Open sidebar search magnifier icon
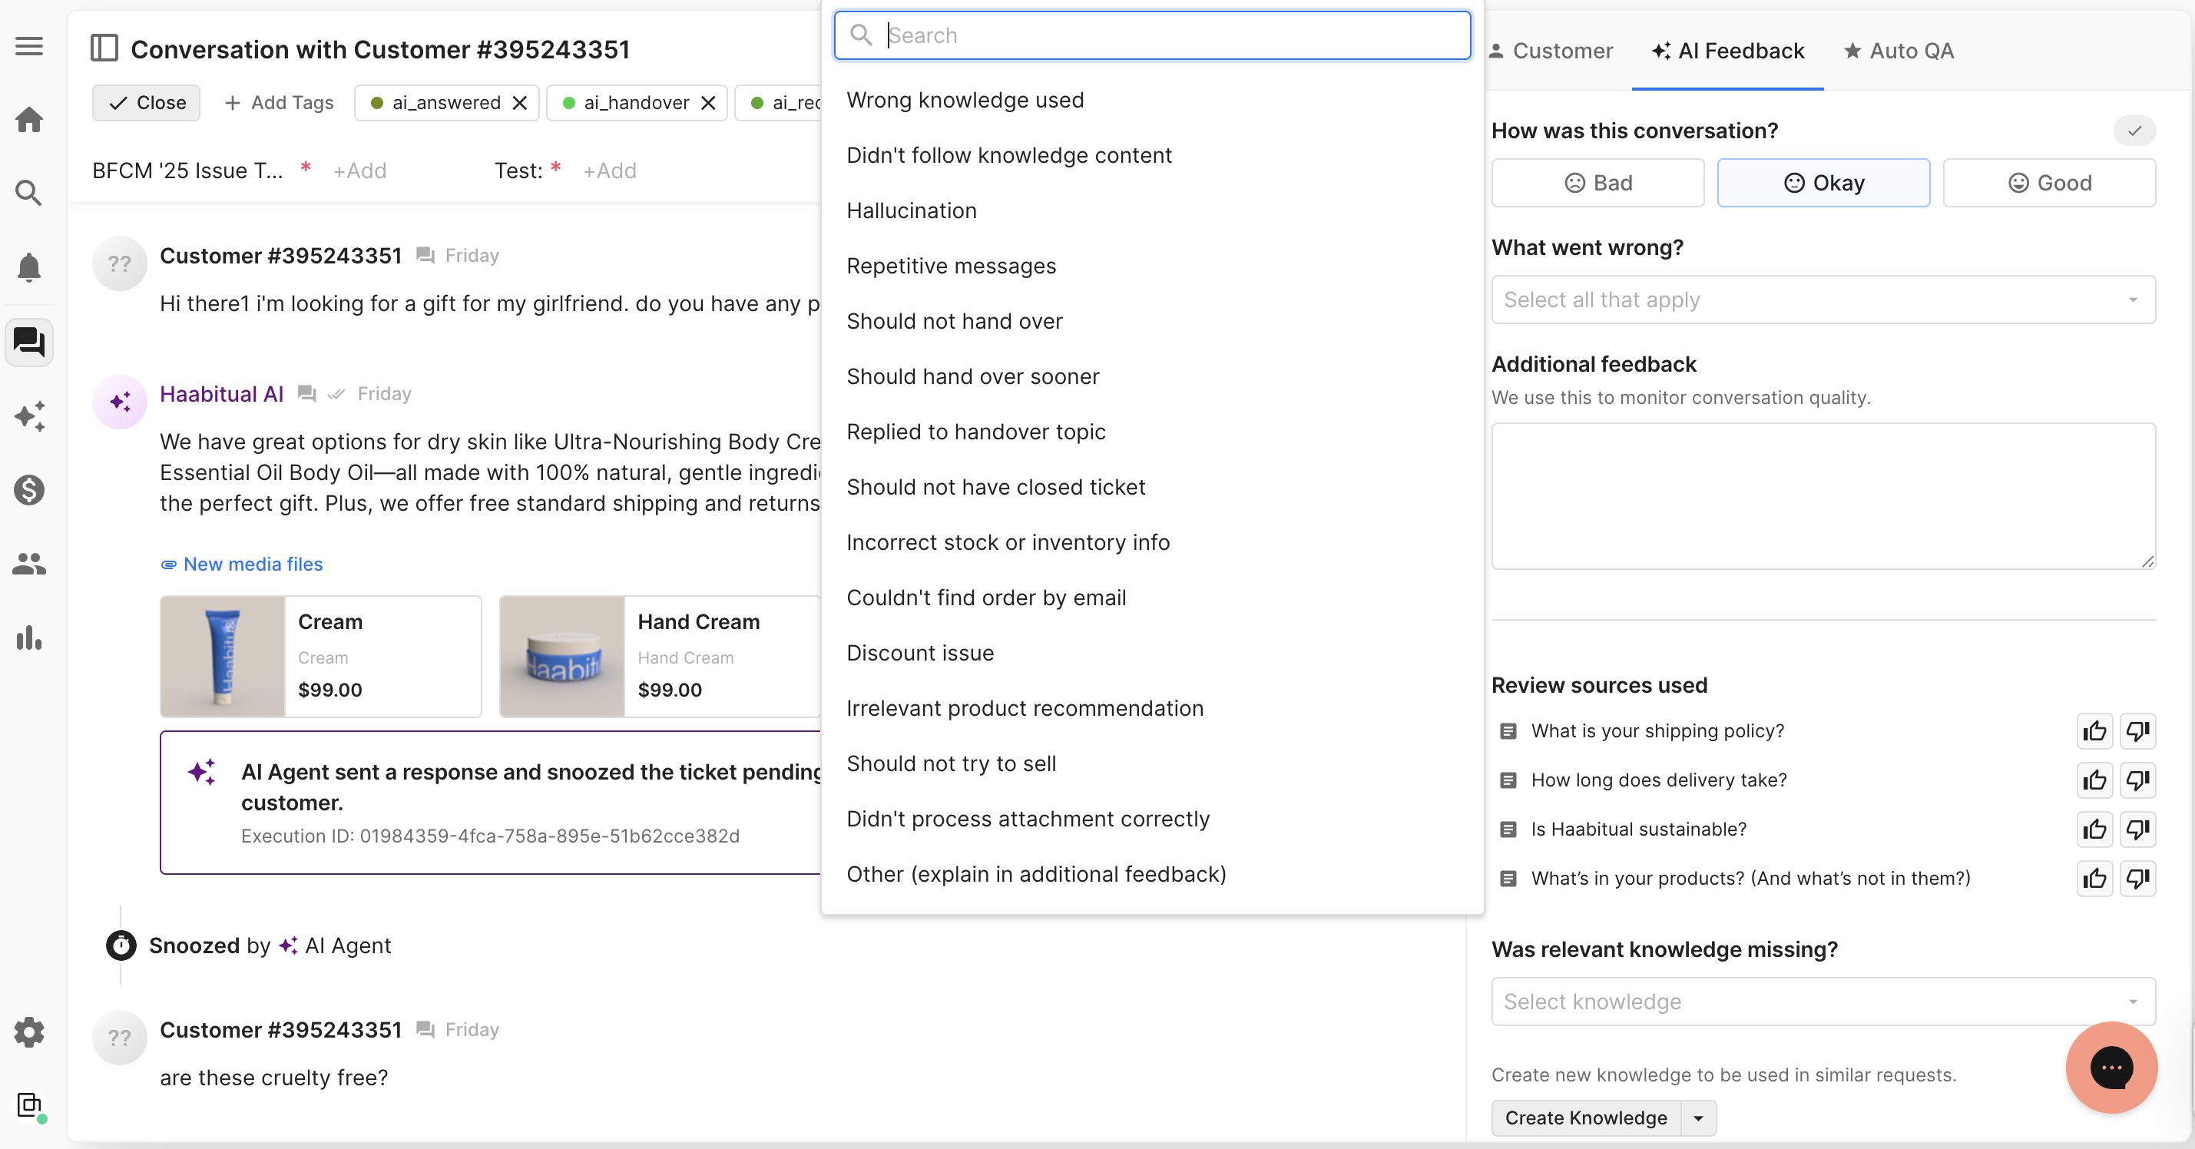This screenshot has width=2195, height=1149. tap(29, 194)
